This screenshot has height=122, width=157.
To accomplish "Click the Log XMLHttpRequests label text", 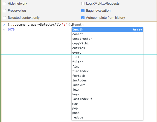I will point(103,4).
